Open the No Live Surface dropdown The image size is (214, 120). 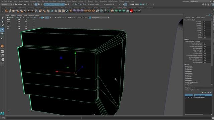(95, 4)
